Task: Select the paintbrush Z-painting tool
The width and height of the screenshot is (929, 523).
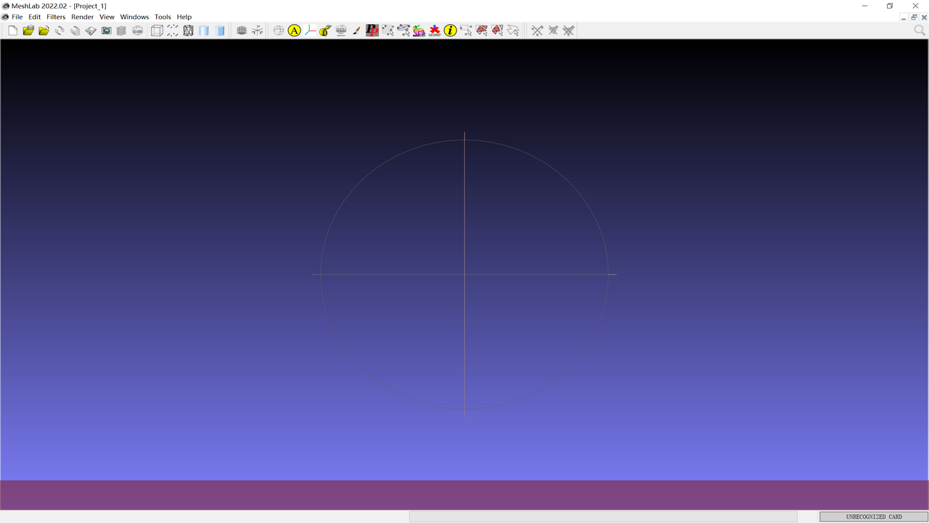Action: pos(356,31)
